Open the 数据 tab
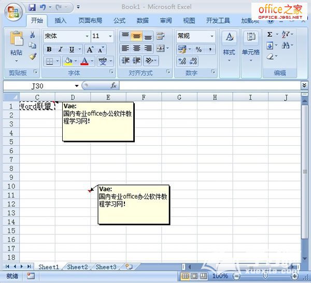311x283 pixels. (x=143, y=21)
